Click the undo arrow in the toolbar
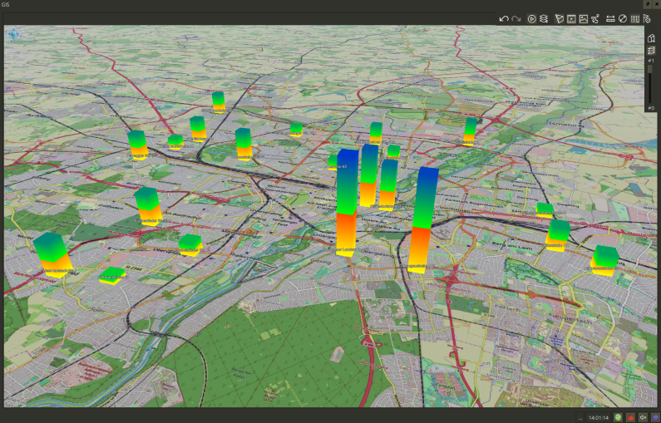 coord(503,18)
